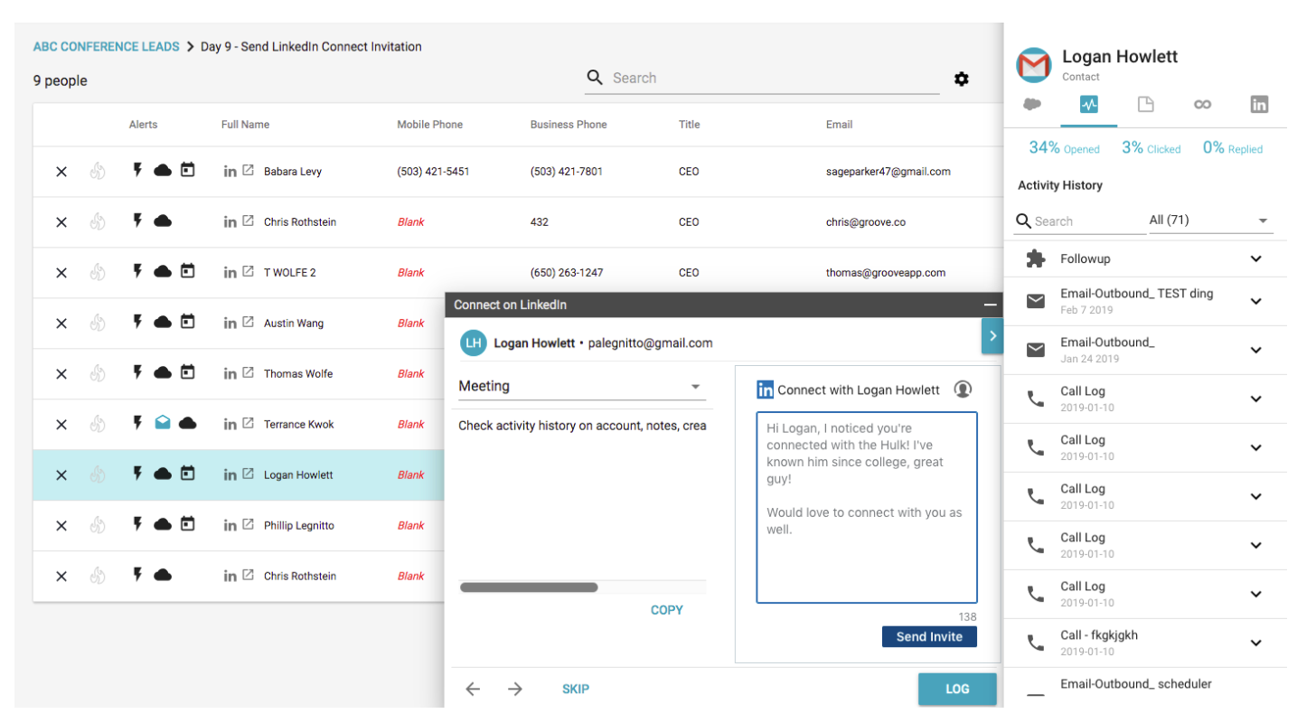Screen dimensions: 1316x723
Task: Click the COPY link below the meeting notes
Action: pos(667,609)
